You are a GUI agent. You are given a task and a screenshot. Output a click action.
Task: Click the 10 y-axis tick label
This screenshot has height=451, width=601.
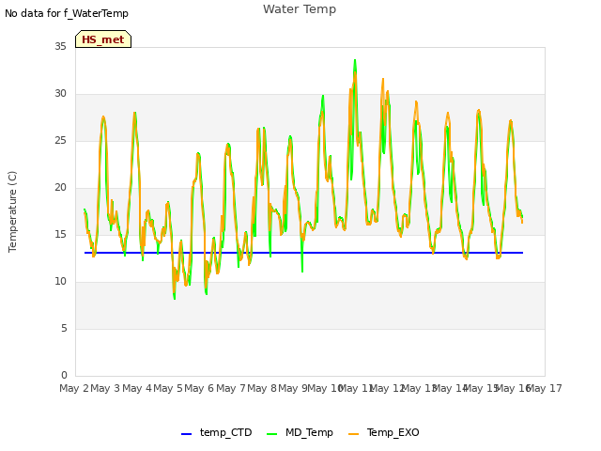60,281
